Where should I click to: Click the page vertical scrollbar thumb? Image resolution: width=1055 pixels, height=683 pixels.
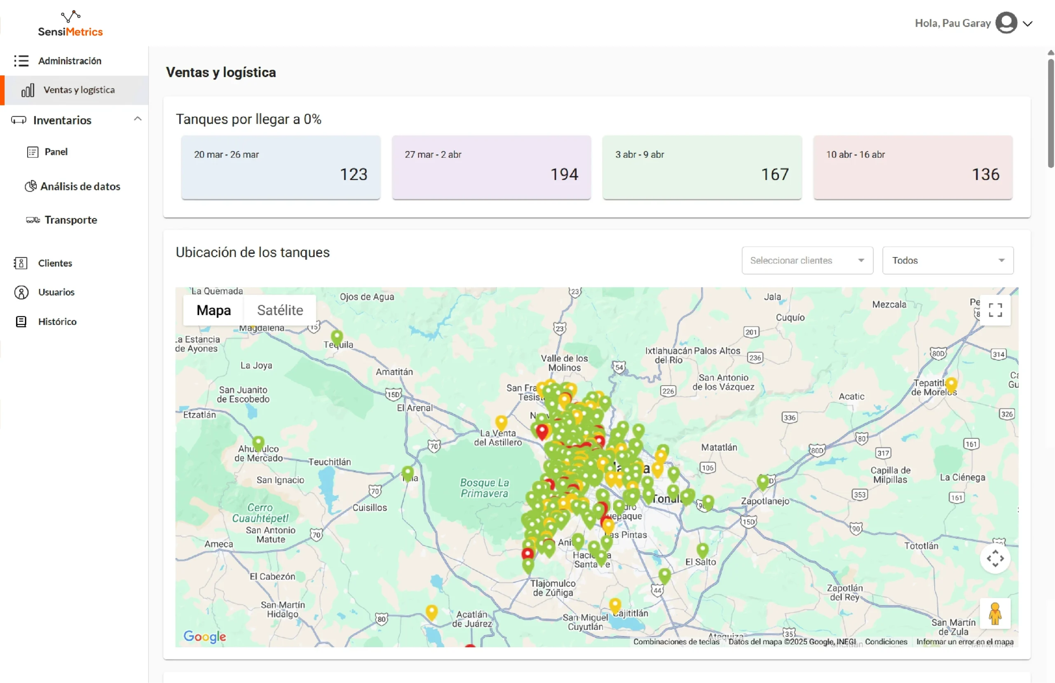click(1050, 113)
